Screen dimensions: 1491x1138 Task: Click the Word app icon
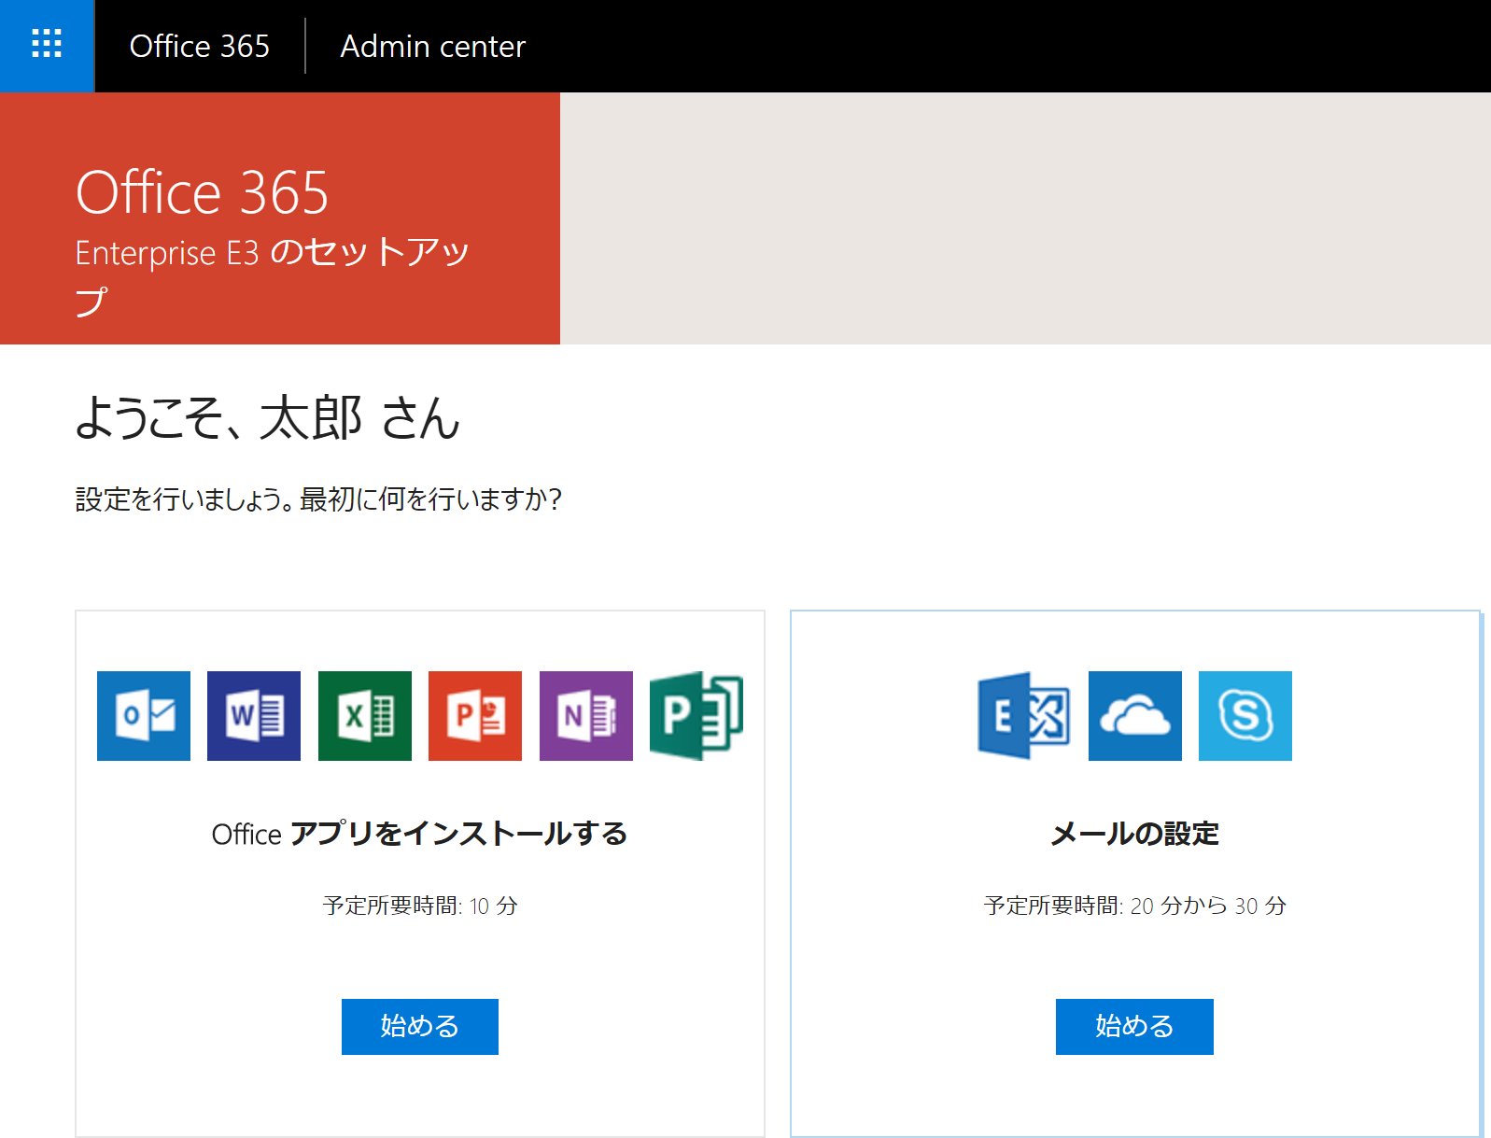click(x=254, y=716)
